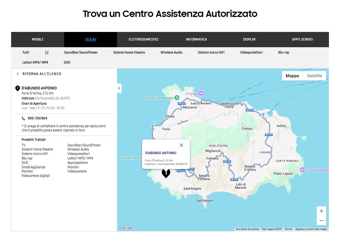
Task: Select the numbered pin icon next to D'ABUNDO ANTONIO heading
Action: click(18, 88)
